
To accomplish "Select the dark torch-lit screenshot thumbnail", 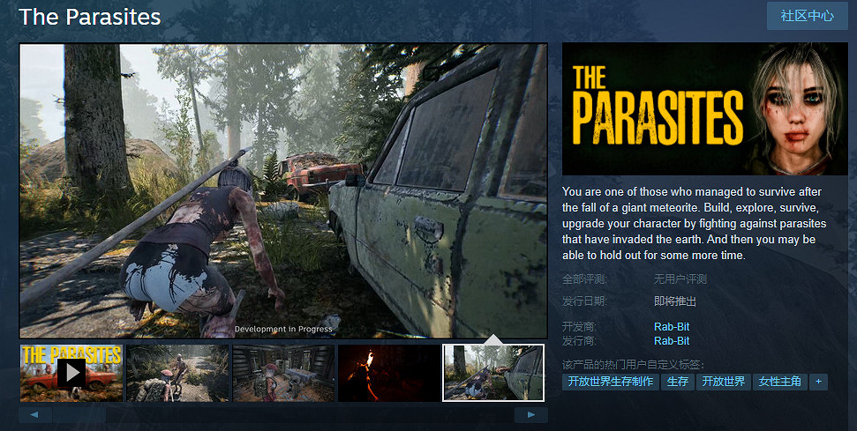I will pos(389,373).
